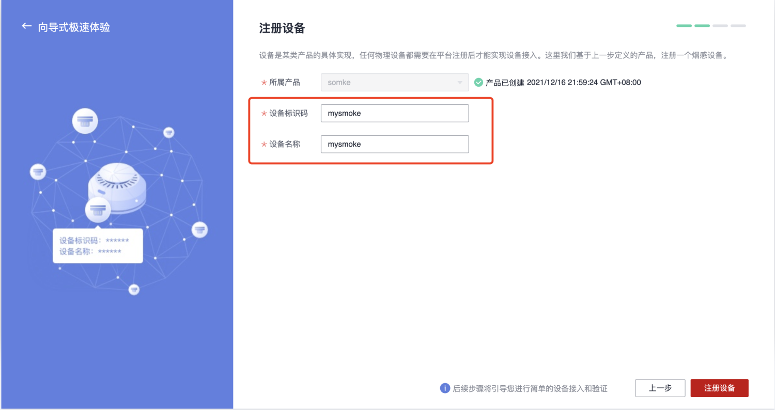Click the first green step progress segment
The height and width of the screenshot is (410, 775).
(684, 25)
